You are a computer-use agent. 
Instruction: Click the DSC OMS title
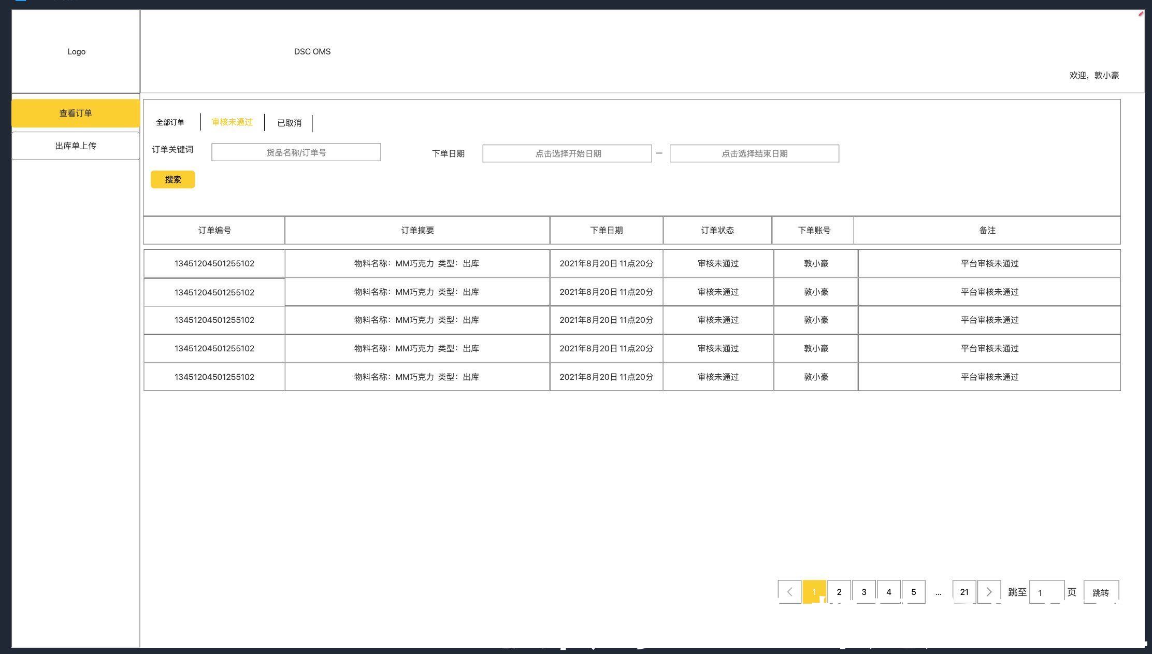click(x=312, y=51)
